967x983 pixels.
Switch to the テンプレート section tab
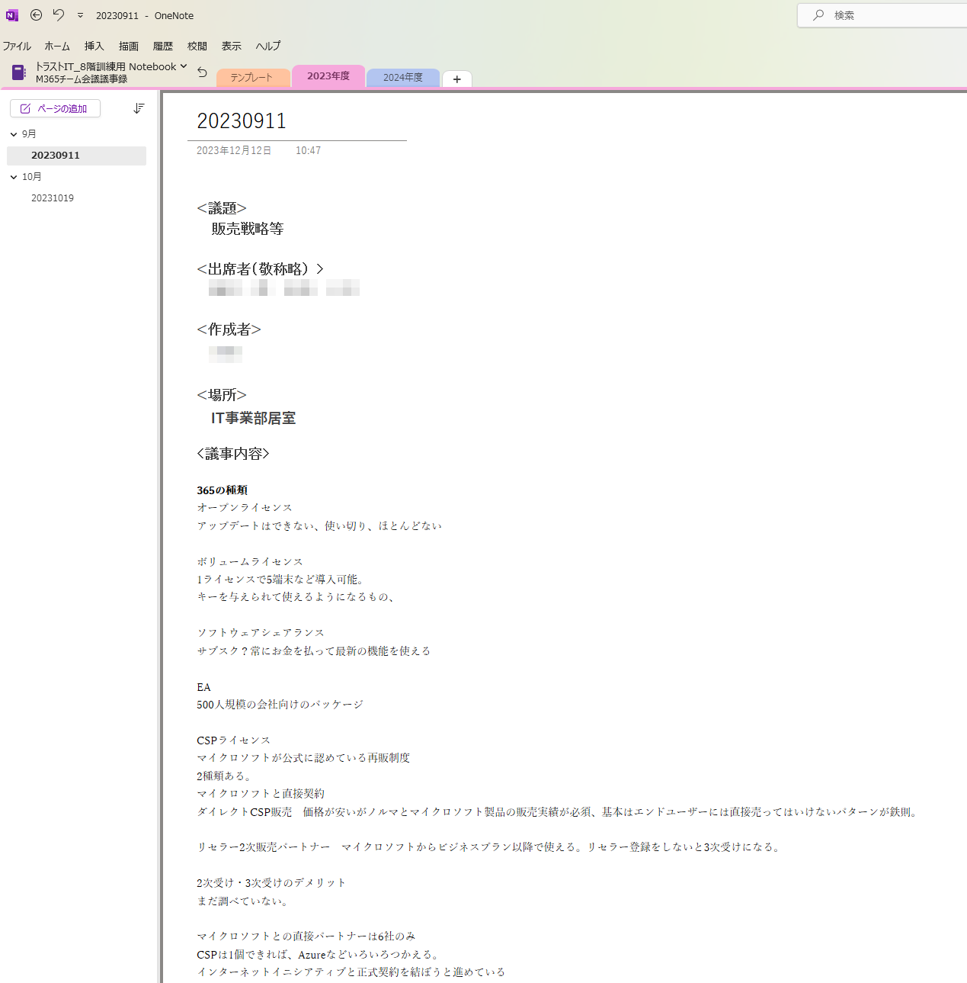point(251,78)
